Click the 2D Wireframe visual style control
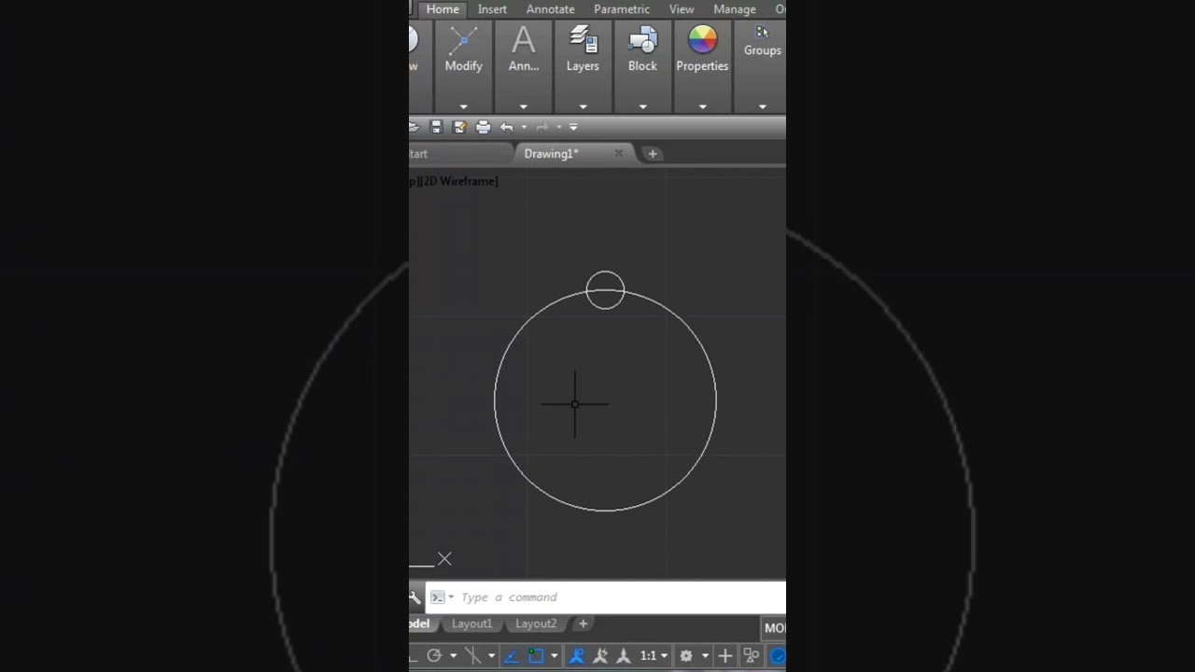The height and width of the screenshot is (672, 1195). coord(459,181)
